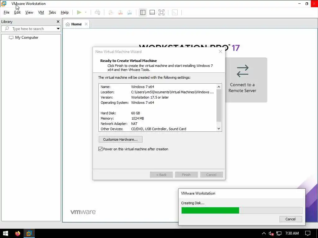Image resolution: width=318 pixels, height=238 pixels.
Task: Open the Help menu
Action: 65,12
